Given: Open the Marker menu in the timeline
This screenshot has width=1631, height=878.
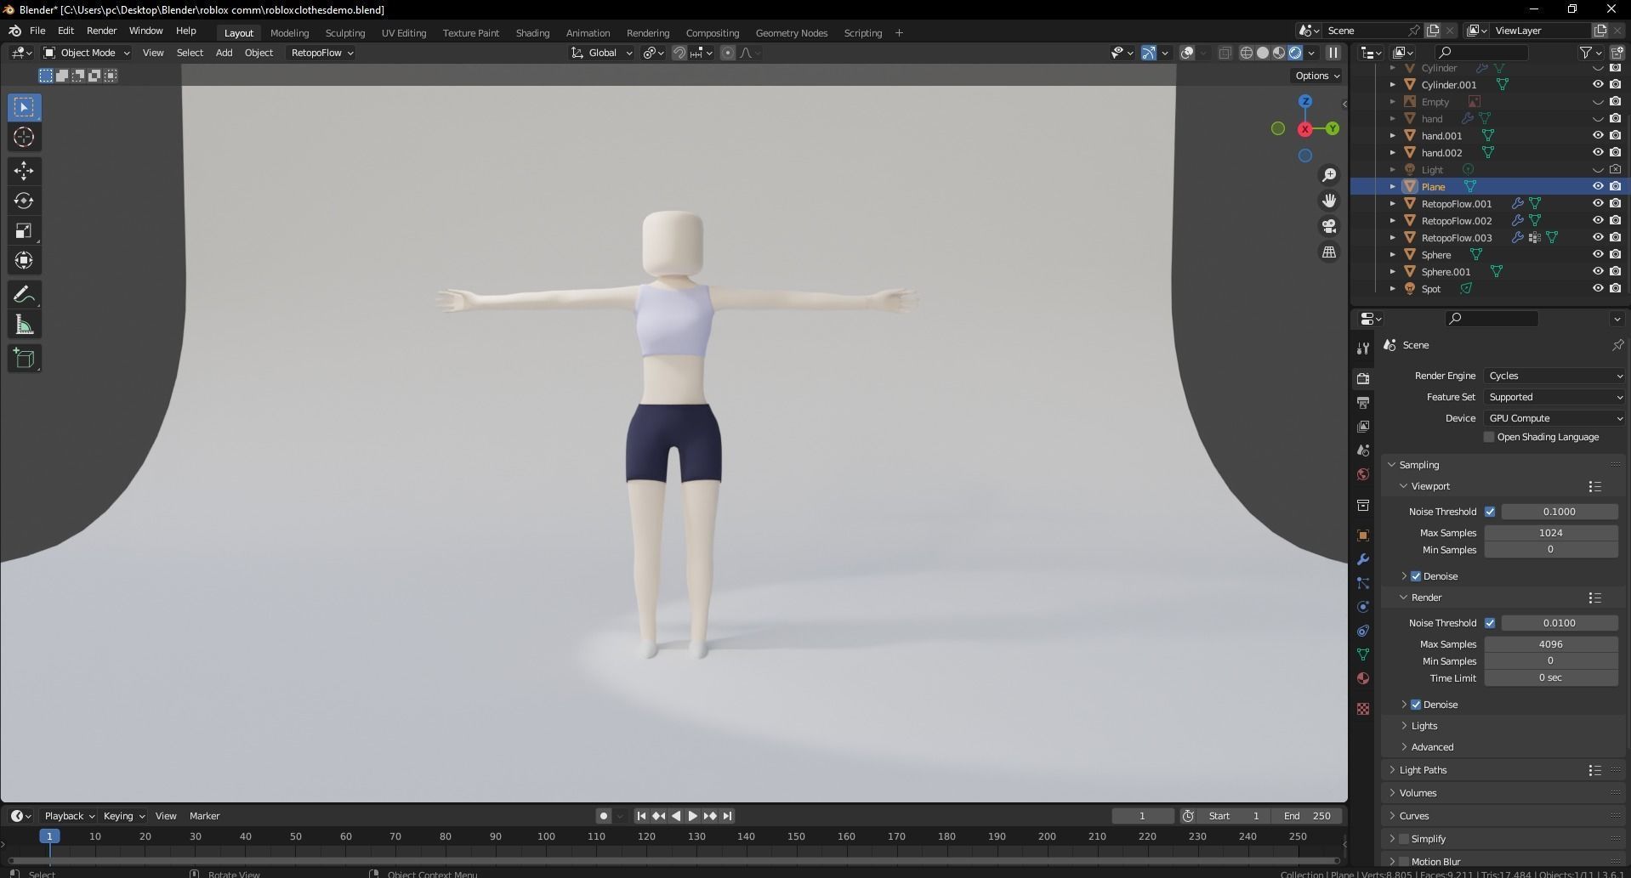Looking at the screenshot, I should pos(204,816).
